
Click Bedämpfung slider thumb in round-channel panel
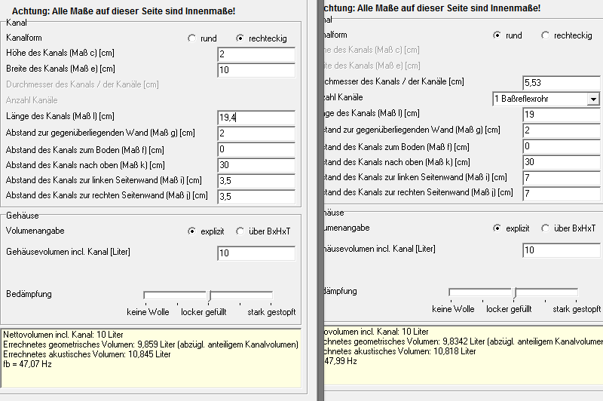(x=514, y=293)
